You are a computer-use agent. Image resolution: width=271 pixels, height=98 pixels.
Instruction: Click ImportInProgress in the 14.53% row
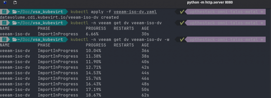coord(58,73)
